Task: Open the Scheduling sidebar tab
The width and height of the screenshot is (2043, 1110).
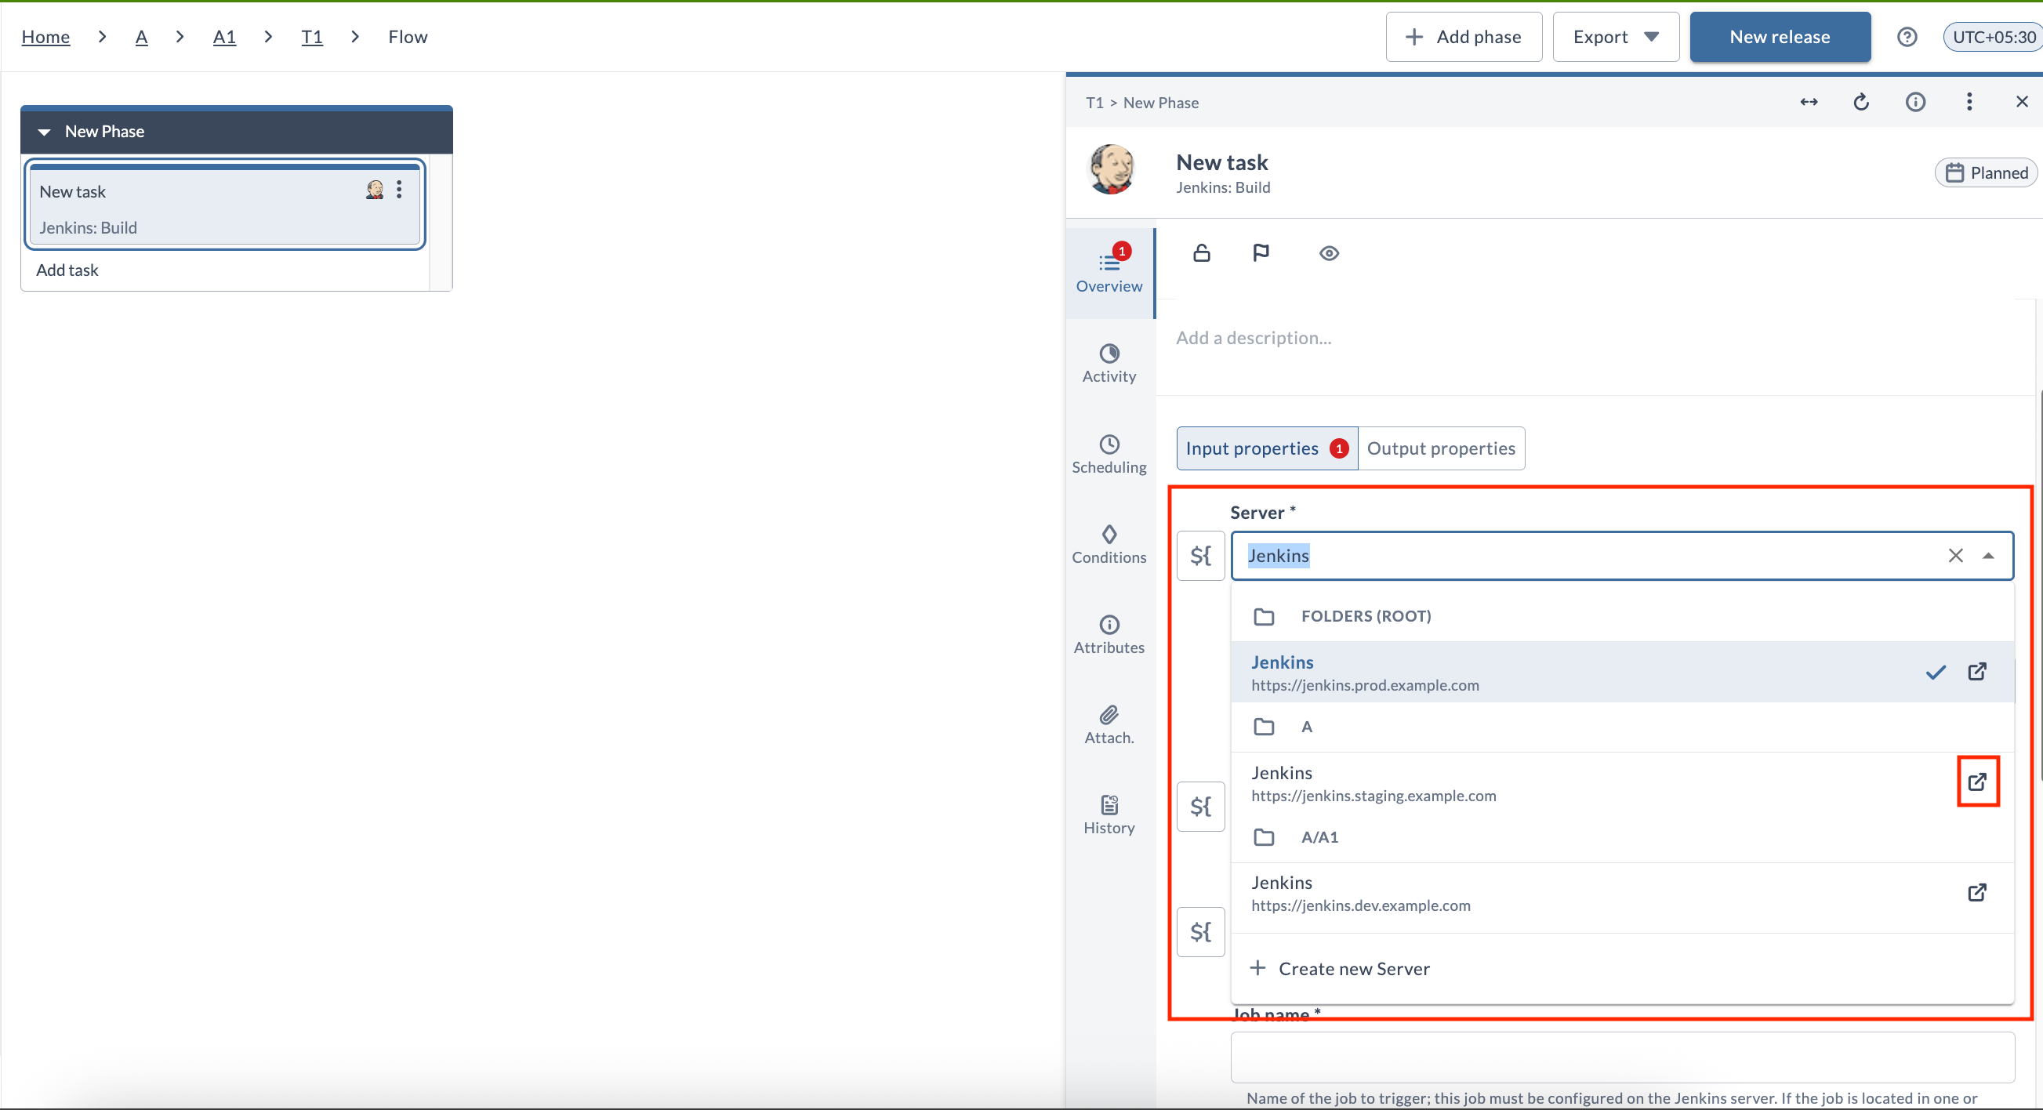Action: pyautogui.click(x=1109, y=455)
